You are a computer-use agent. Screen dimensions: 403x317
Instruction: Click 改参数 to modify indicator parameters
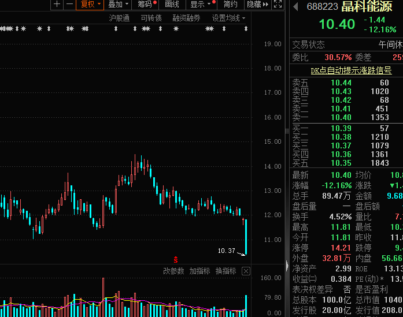point(173,271)
